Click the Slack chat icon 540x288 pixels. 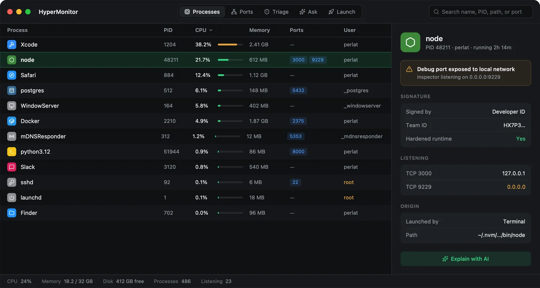point(12,167)
